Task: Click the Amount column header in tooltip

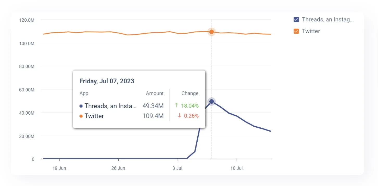Action: [x=155, y=93]
